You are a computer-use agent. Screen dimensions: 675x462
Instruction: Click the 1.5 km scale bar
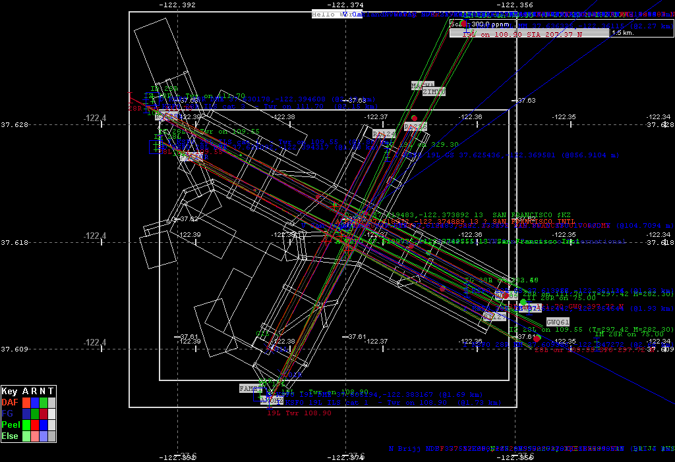(623, 32)
